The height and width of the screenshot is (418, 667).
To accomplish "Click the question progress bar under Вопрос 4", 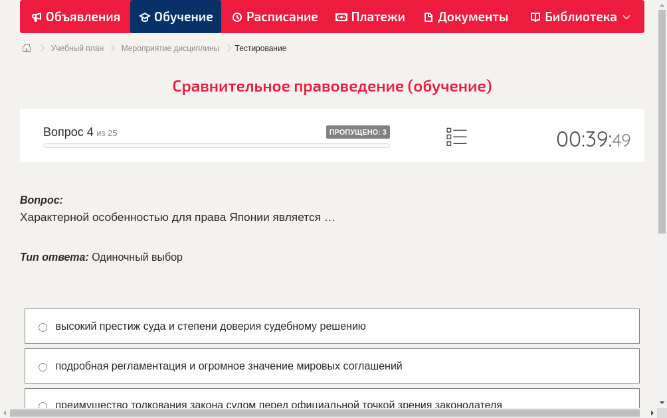I will (x=216, y=146).
